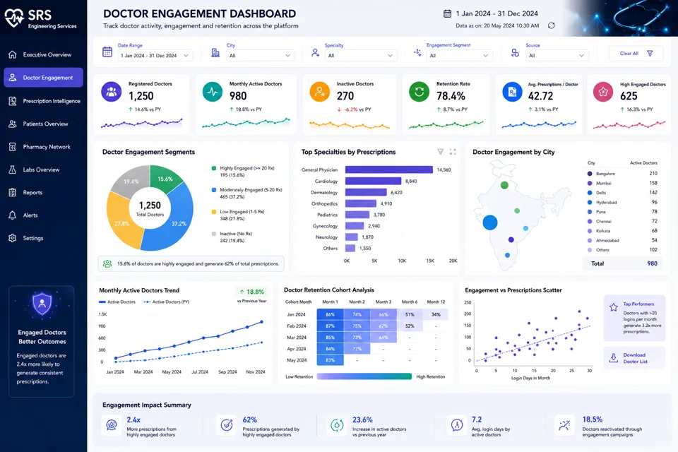
Task: Click the 23.6% increase summary icon
Action: click(337, 424)
